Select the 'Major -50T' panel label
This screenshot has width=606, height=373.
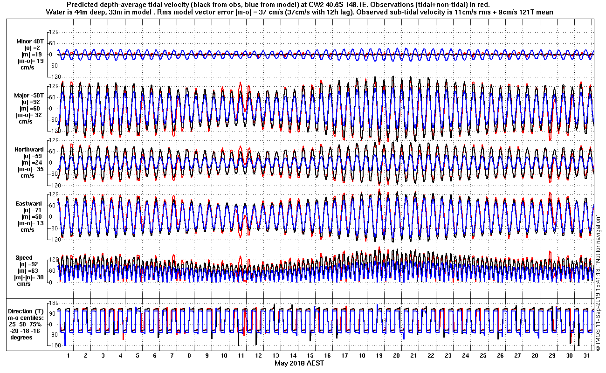point(28,96)
